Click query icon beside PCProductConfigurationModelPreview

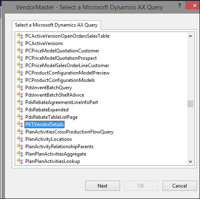click(20, 73)
